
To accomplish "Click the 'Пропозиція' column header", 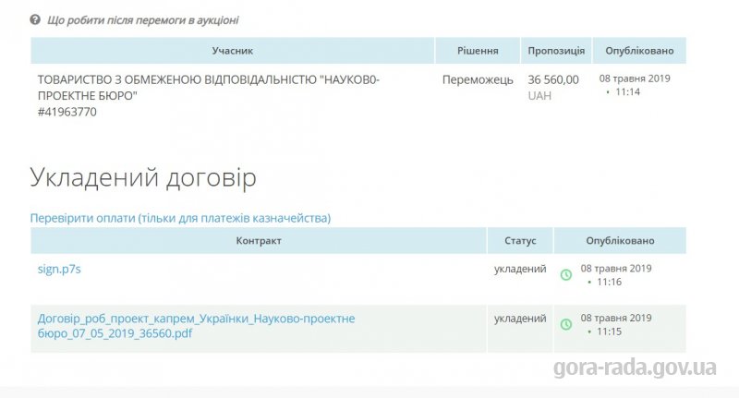I will coord(556,51).
